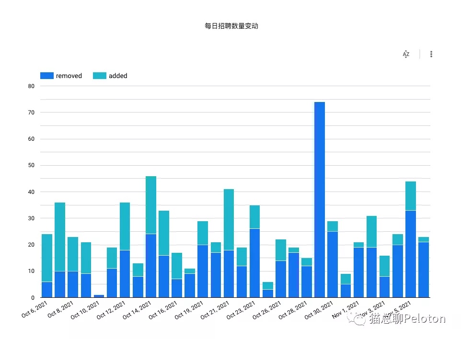Select the Oct 14, 2021 axis label
Viewport: 461px width, 339px height.
tap(137, 310)
